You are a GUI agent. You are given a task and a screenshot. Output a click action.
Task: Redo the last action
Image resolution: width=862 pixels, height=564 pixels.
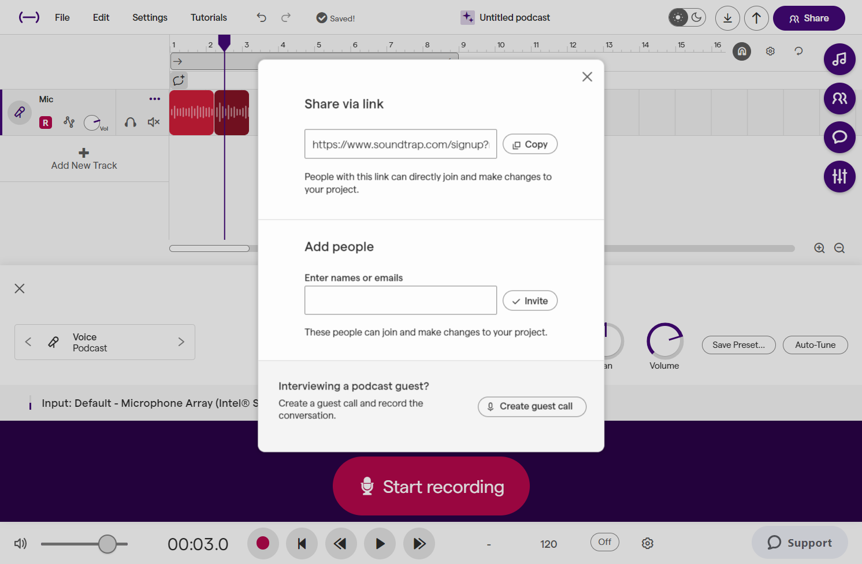[286, 17]
